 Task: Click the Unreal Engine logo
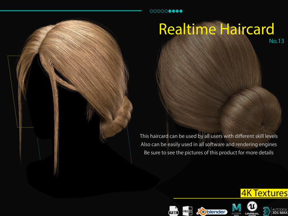(x=252, y=209)
